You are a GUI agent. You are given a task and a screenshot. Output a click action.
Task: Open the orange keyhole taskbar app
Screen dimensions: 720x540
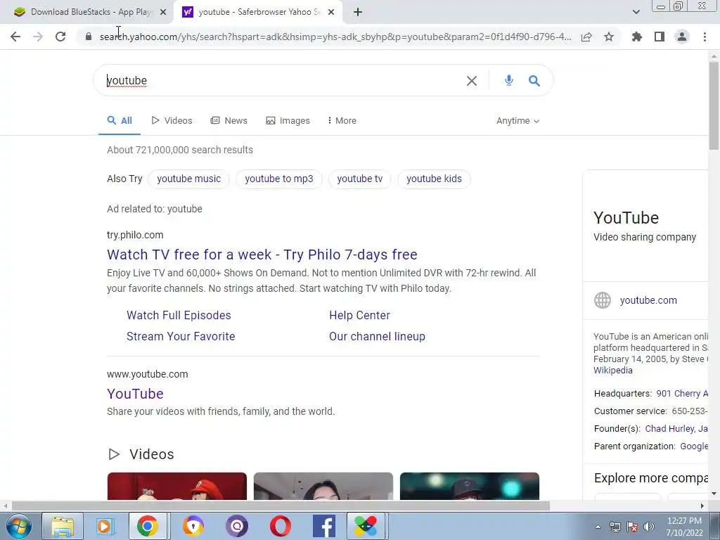[193, 526]
